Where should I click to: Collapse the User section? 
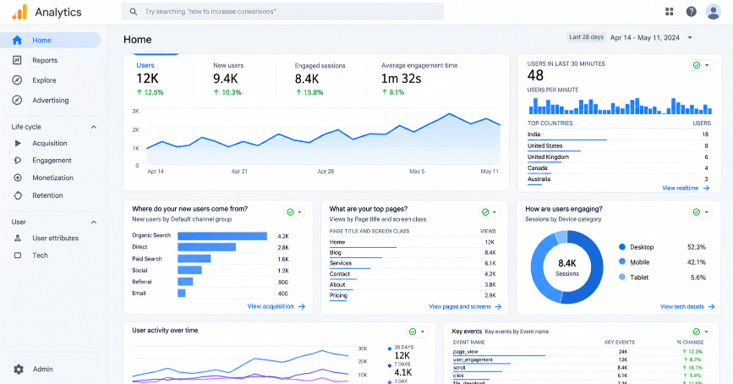(94, 222)
